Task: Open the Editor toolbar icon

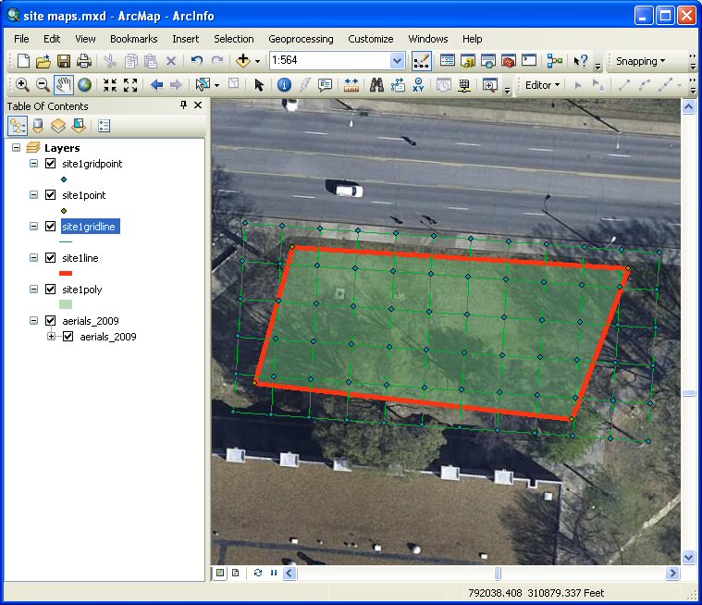Action: [421, 61]
